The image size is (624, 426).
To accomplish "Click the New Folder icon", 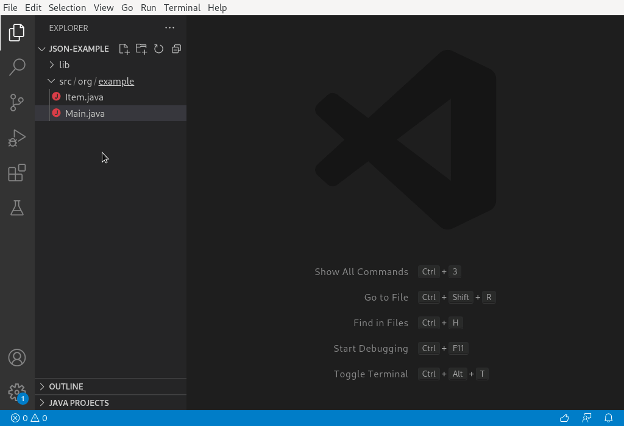I will 141,49.
